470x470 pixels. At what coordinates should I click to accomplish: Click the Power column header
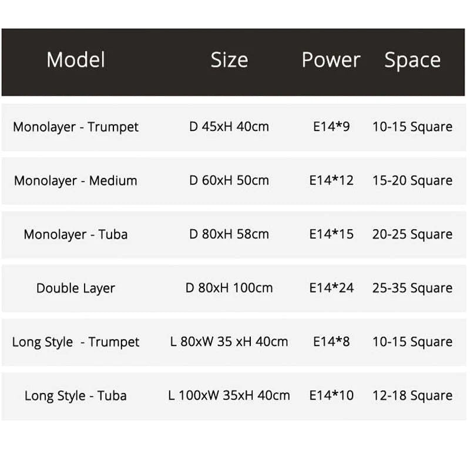331,60
